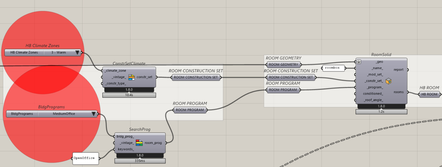Click the SearchProg component icon

click(x=139, y=143)
